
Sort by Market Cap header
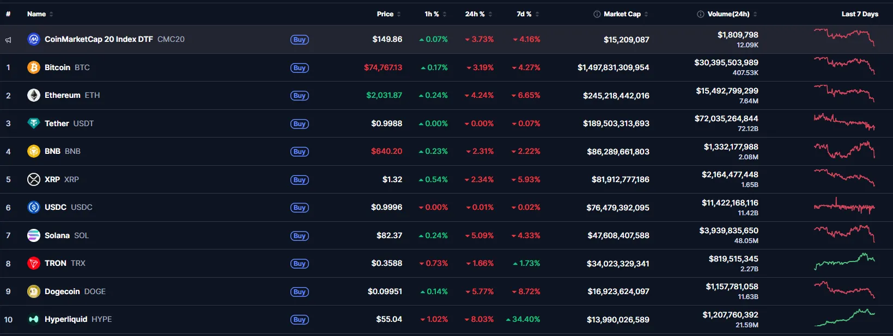tap(626, 14)
